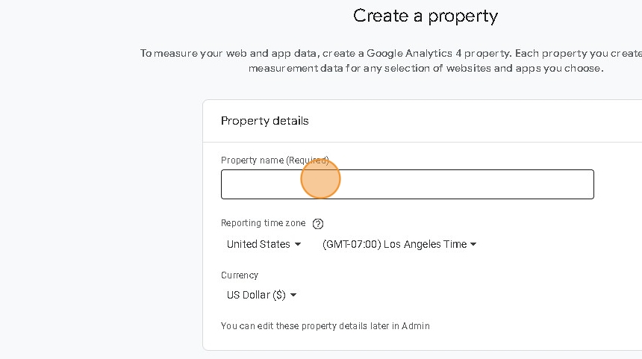Select the "Create a property" page heading
This screenshot has height=359, width=642.
(425, 16)
